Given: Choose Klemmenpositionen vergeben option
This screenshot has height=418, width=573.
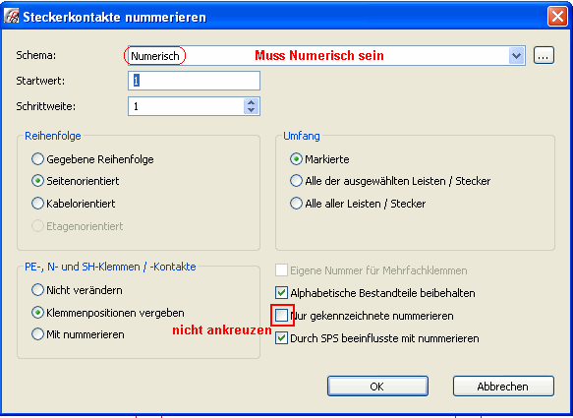Looking at the screenshot, I should point(37,313).
